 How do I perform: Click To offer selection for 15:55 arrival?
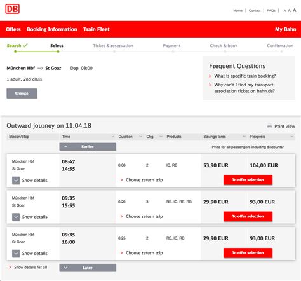248,216
